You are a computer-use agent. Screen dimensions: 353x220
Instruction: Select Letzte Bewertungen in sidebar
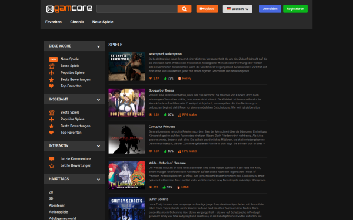tap(76, 165)
